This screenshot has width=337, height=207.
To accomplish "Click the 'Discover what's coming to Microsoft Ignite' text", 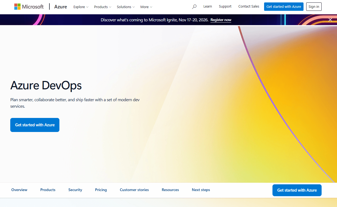I will tap(154, 20).
